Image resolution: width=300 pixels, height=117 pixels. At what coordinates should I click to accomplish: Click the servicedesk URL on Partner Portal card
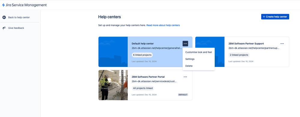(154, 81)
